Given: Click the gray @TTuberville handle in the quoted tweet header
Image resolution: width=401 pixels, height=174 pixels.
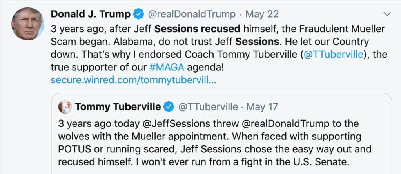Looking at the screenshot, I should tap(208, 107).
